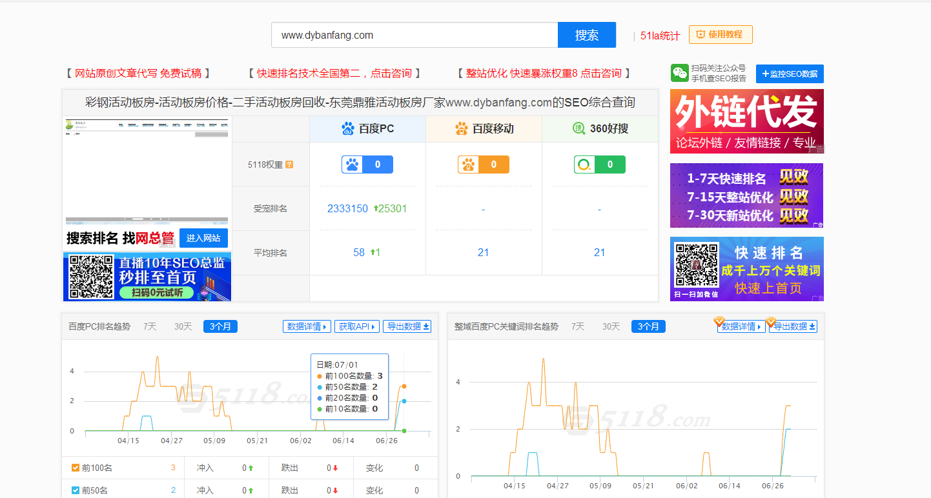This screenshot has height=498, width=931.
Task: Click the blue 07/01 data point on chart
Action: click(x=404, y=401)
